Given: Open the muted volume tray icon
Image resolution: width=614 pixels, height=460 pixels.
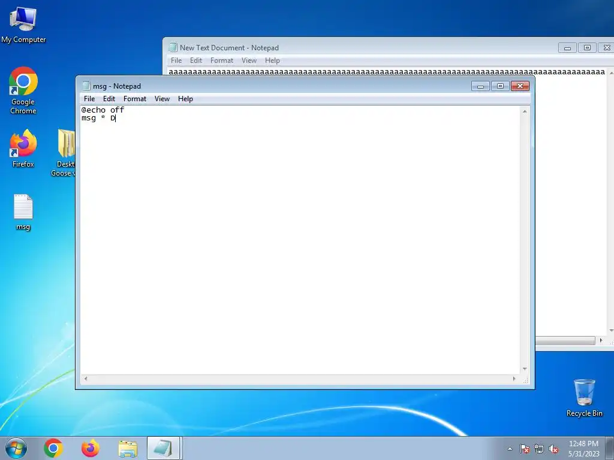Looking at the screenshot, I should pos(553,449).
